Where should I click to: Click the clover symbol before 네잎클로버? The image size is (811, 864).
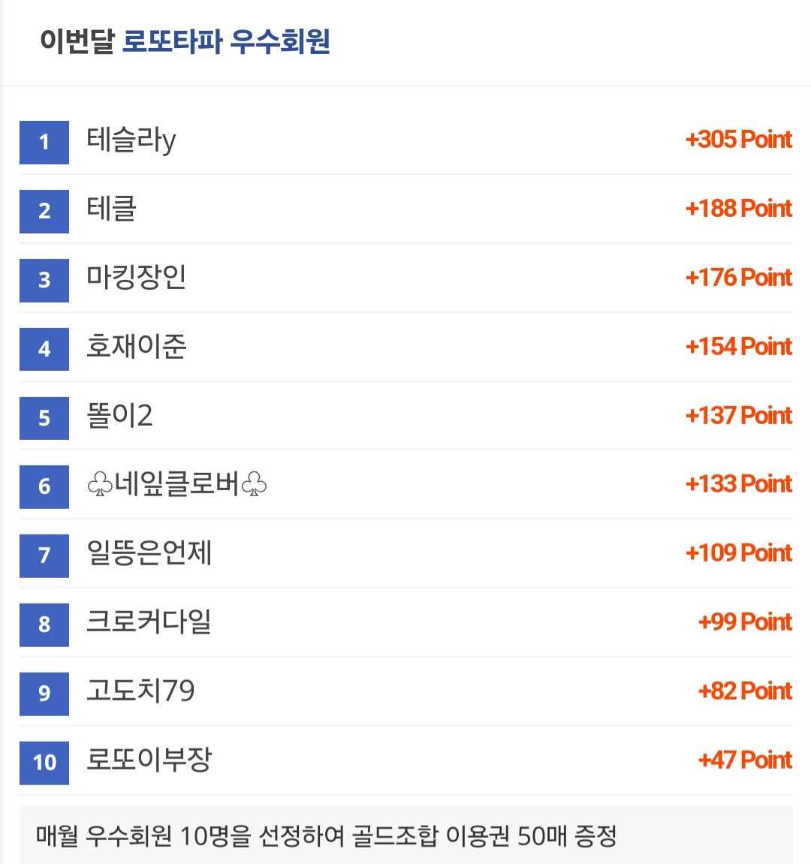pos(100,485)
